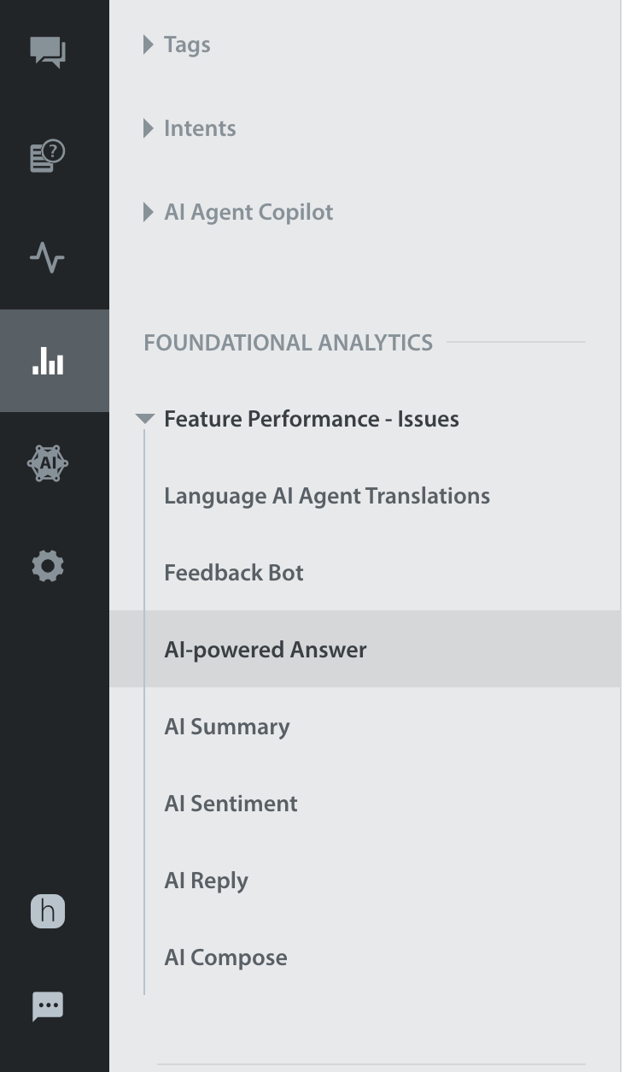Open the conversations chat bubbles icon
625x1072 pixels.
click(48, 51)
